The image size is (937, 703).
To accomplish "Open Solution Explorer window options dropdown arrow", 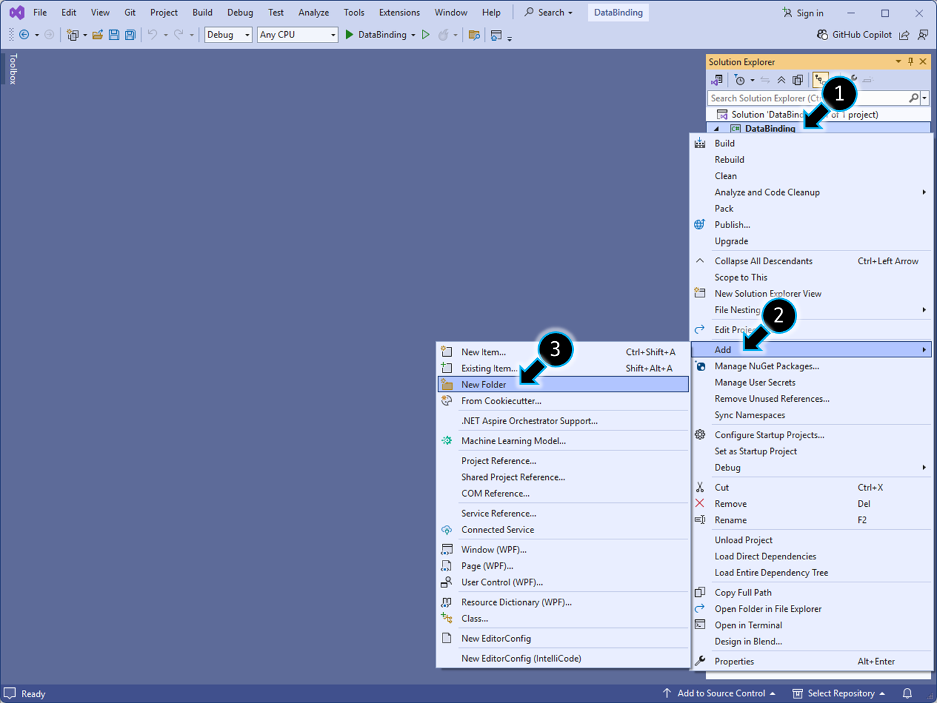I will (898, 61).
